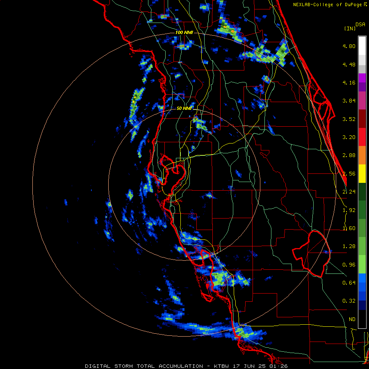This screenshot has width=369, height=369.
Task: Click the 4.16 legend value
Action: tap(349, 82)
